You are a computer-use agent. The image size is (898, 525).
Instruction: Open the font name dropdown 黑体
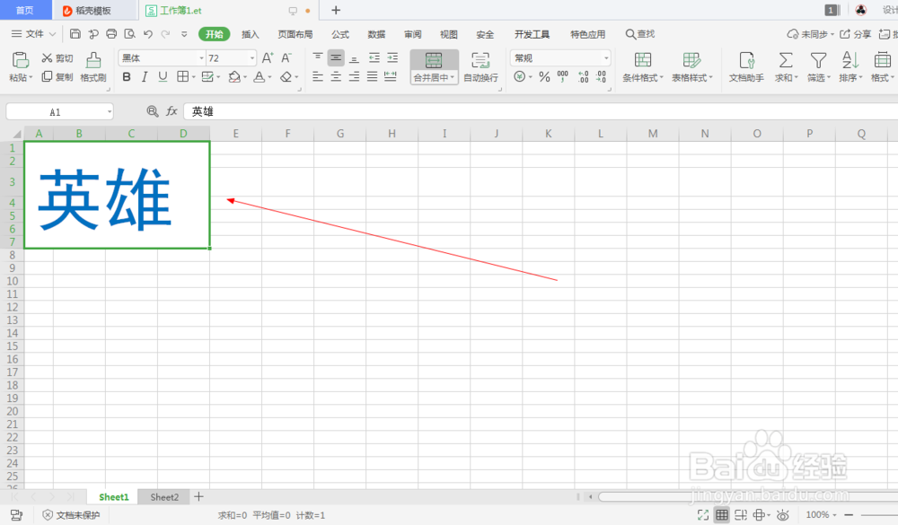[201, 57]
